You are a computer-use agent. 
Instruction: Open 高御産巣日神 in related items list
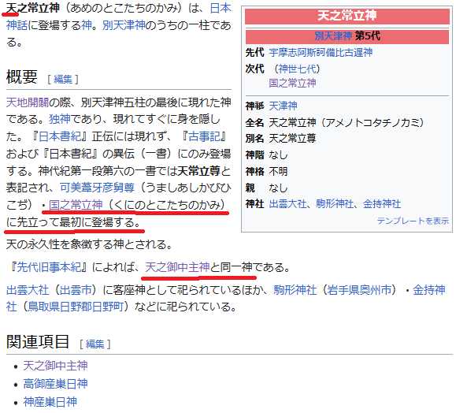(x=55, y=384)
